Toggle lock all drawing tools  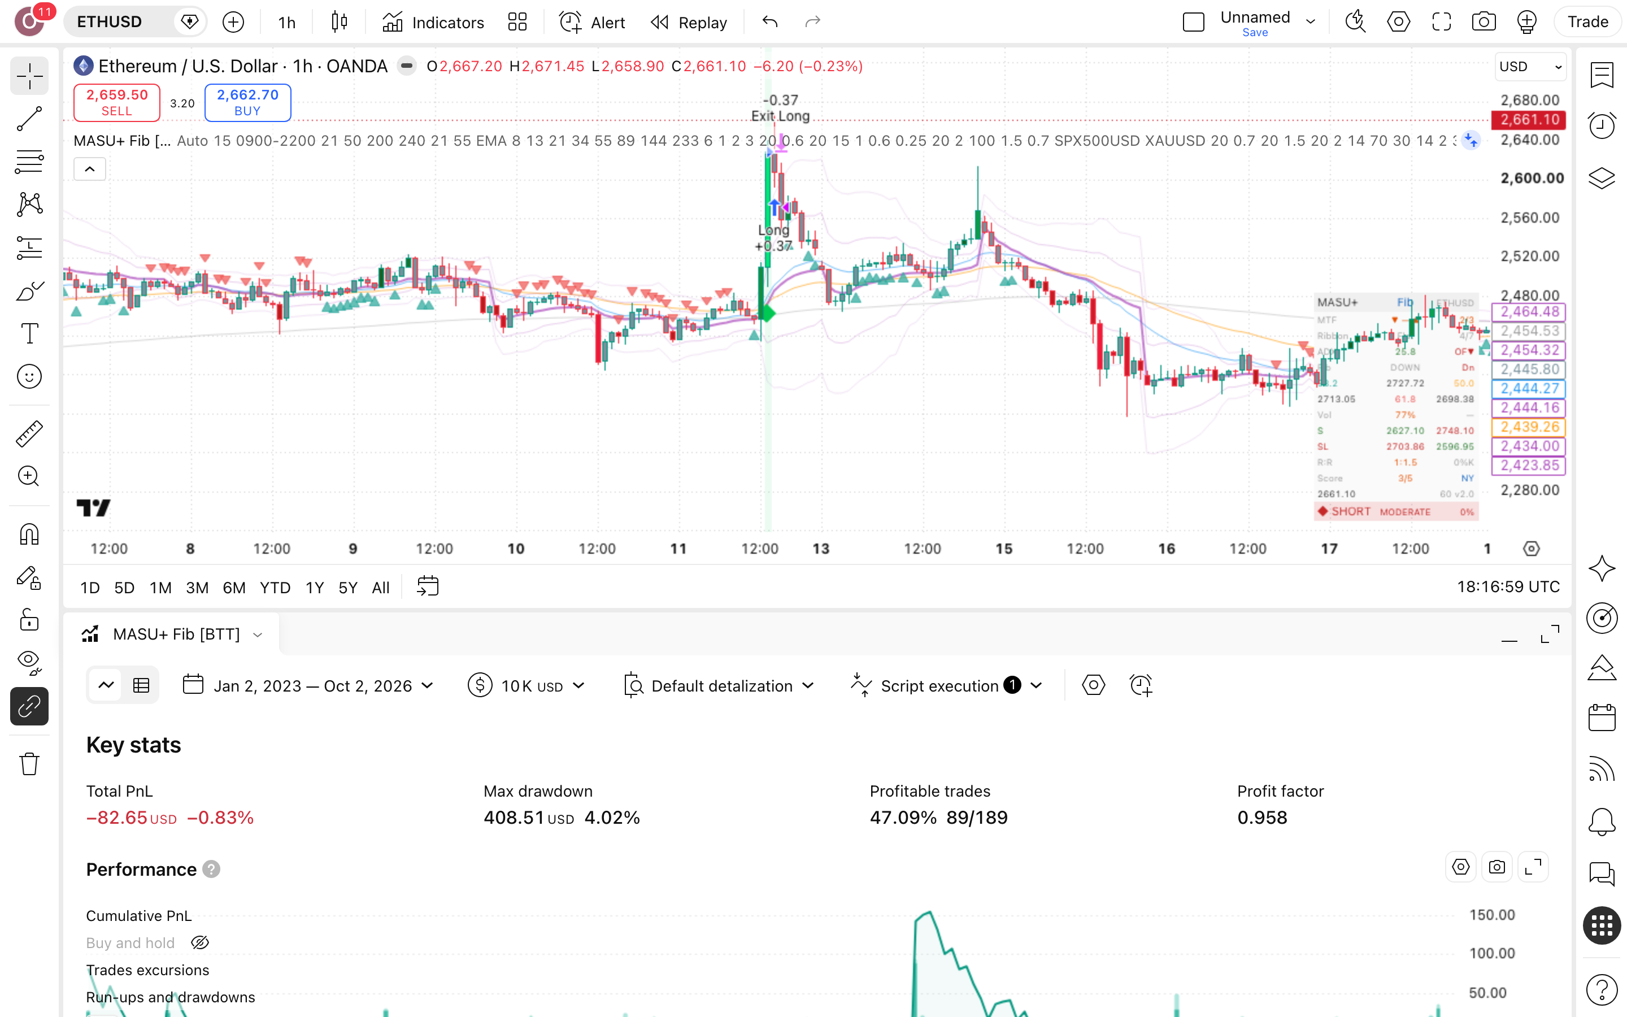point(29,620)
